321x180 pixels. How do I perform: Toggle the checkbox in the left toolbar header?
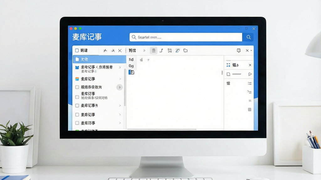(77, 50)
